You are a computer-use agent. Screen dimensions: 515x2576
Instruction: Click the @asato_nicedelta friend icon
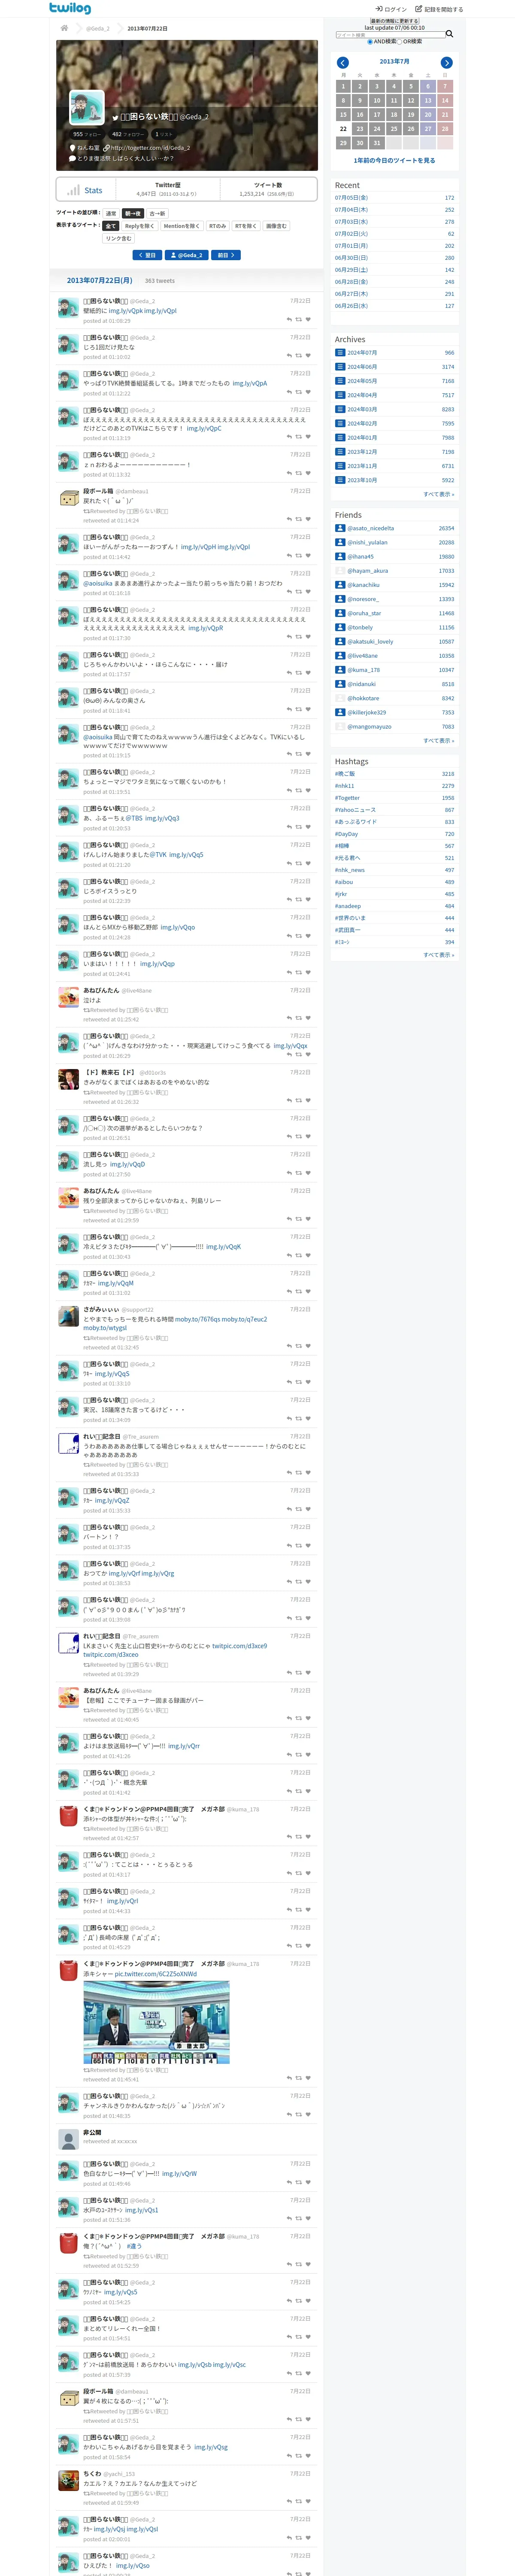pyautogui.click(x=340, y=528)
